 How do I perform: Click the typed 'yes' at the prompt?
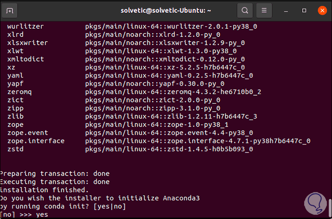point(42,214)
